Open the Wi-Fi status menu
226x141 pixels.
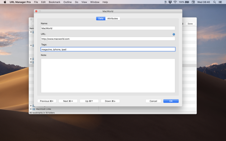tap(175, 2)
